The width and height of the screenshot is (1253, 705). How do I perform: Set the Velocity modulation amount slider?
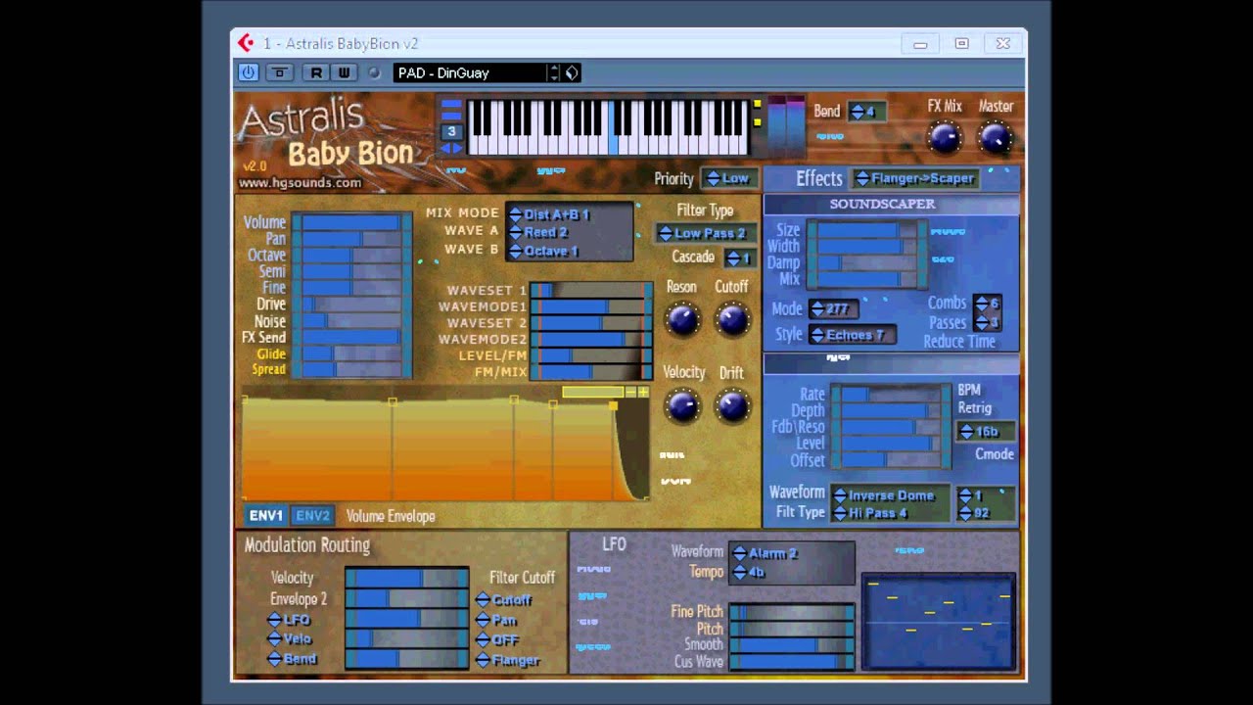407,578
